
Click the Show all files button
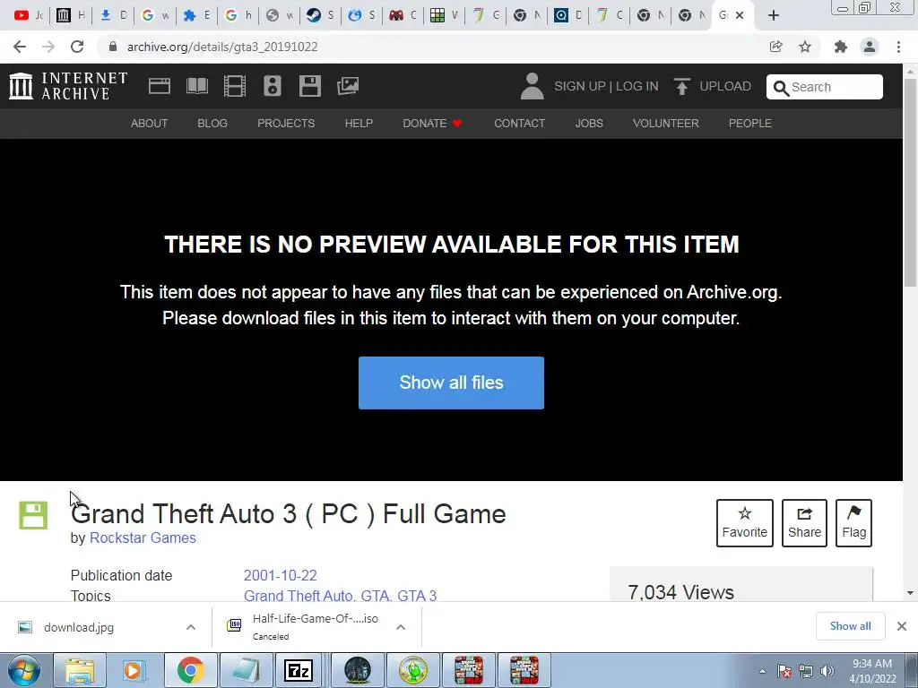[451, 383]
